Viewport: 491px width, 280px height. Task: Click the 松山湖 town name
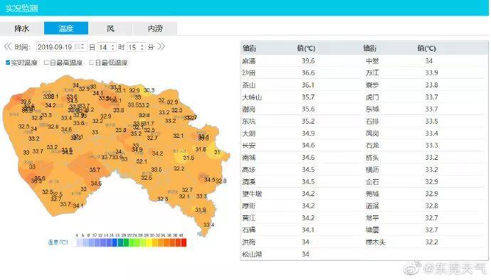252,254
